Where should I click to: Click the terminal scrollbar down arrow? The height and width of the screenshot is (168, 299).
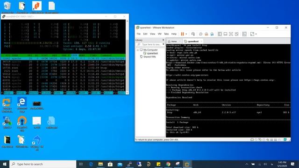tap(127, 93)
